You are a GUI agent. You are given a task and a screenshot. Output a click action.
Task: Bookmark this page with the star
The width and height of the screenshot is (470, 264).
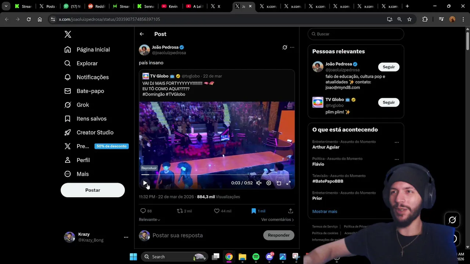409,19
